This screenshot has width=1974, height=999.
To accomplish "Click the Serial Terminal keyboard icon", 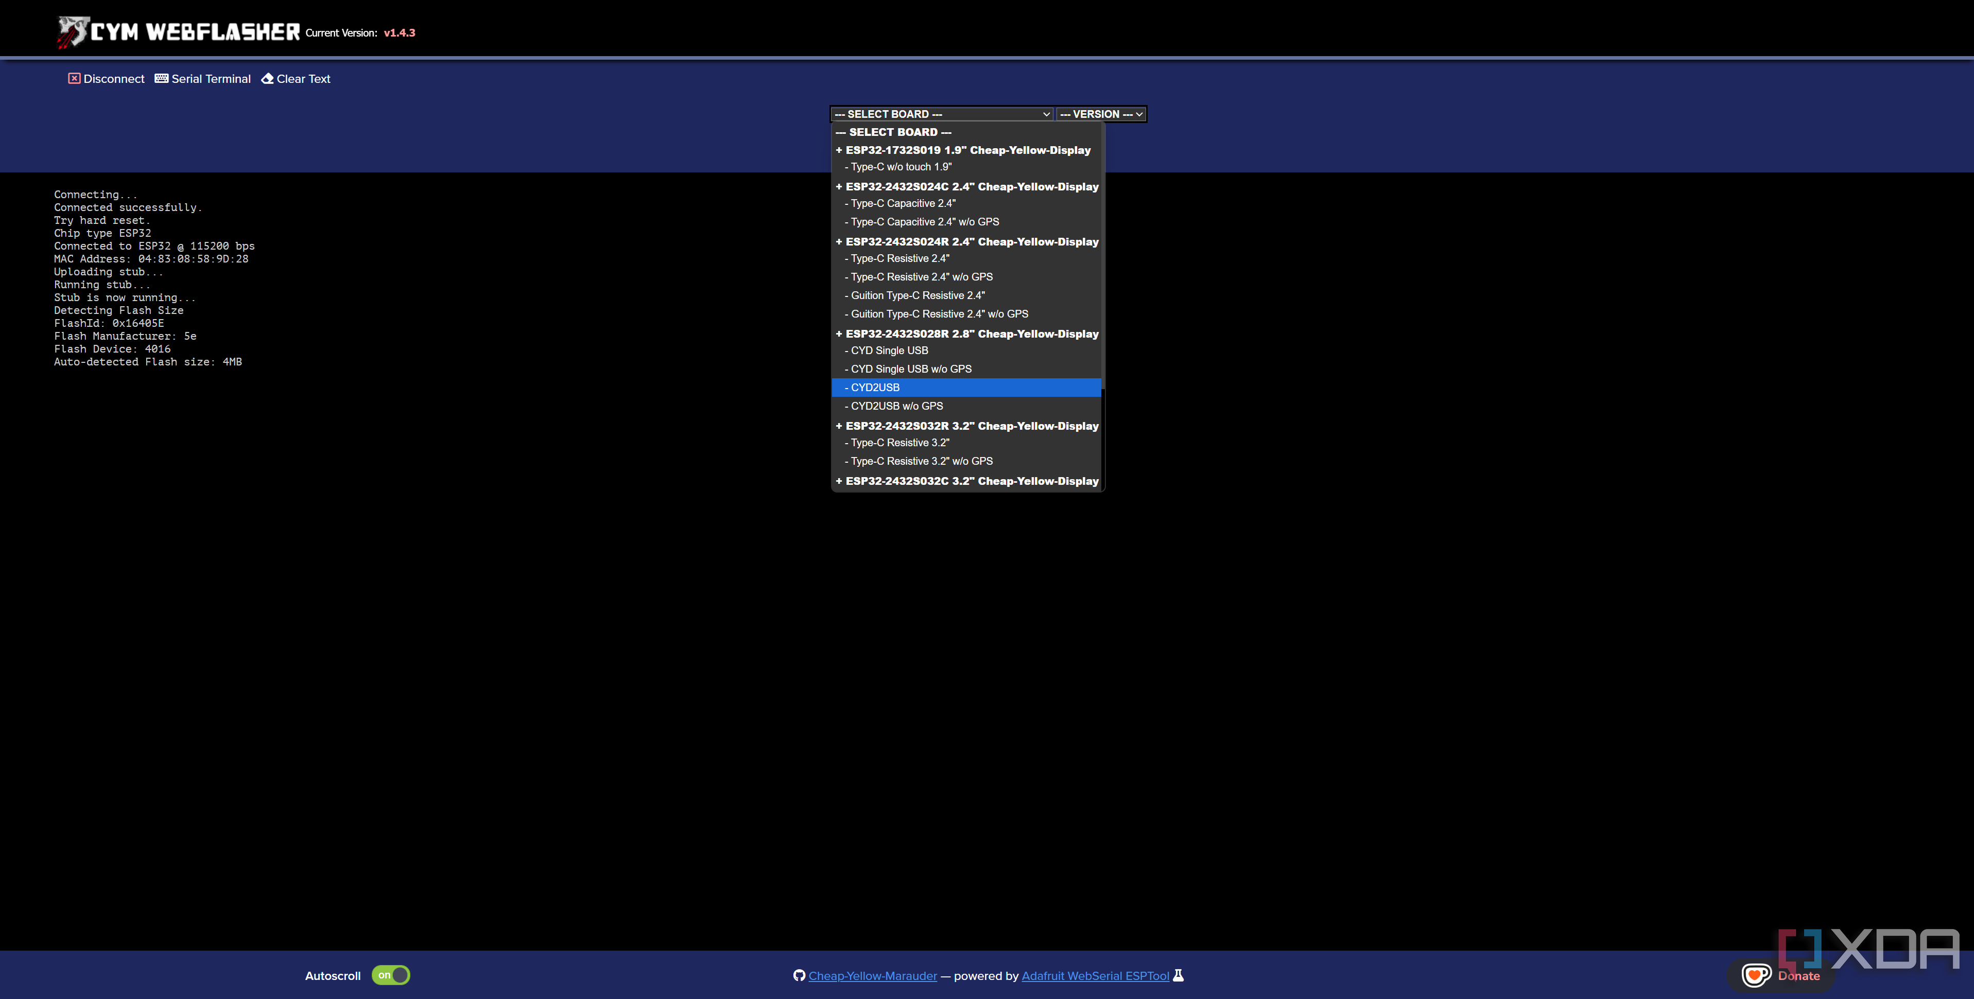I will [162, 78].
